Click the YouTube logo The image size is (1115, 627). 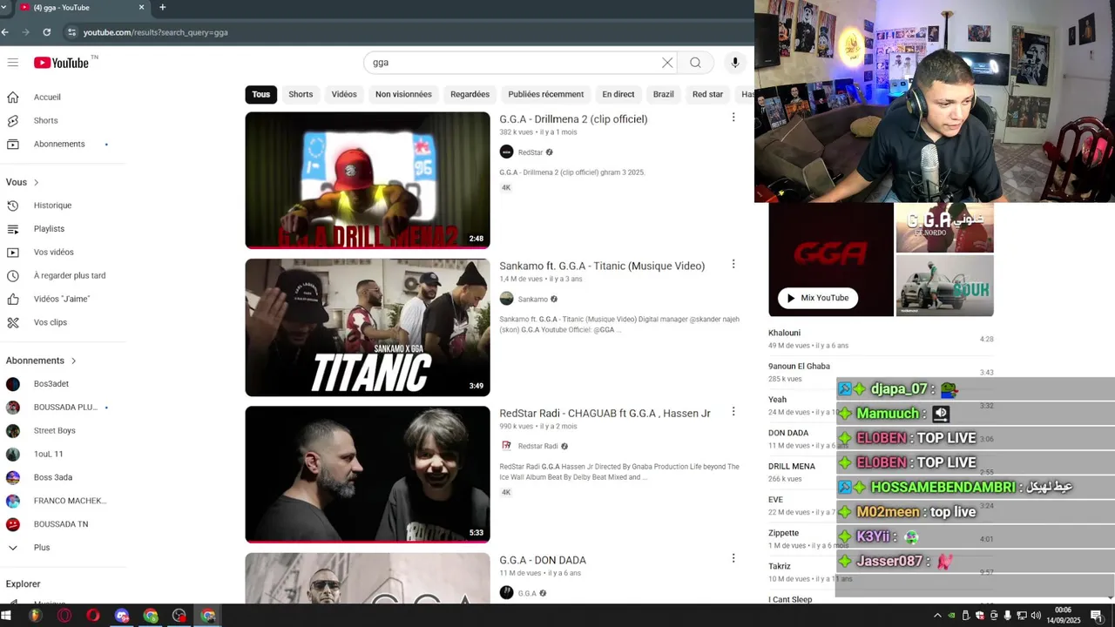[61, 63]
